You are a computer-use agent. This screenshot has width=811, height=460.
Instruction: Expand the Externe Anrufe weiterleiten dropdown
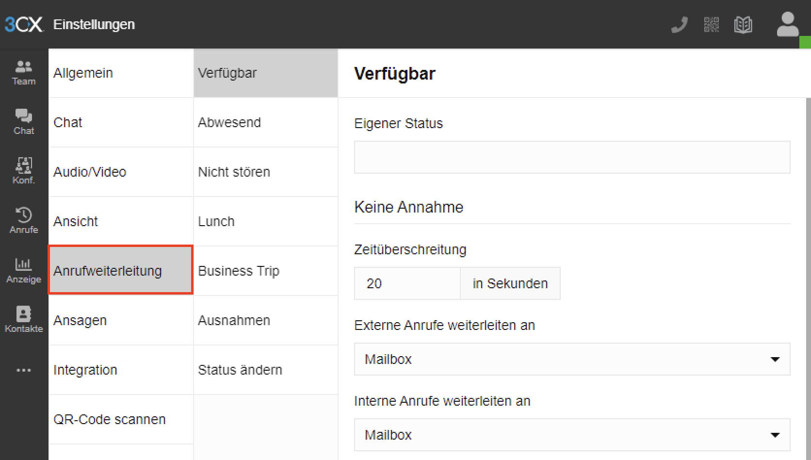(572, 359)
